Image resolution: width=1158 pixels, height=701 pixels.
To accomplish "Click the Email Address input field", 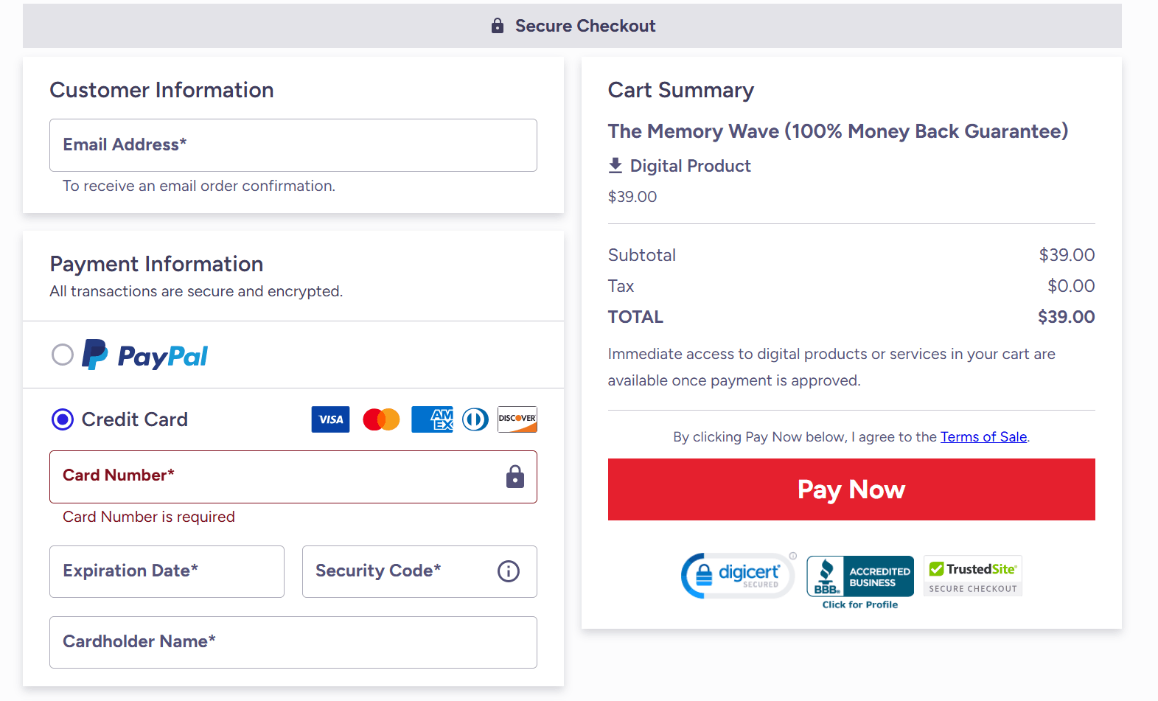I will tap(293, 145).
